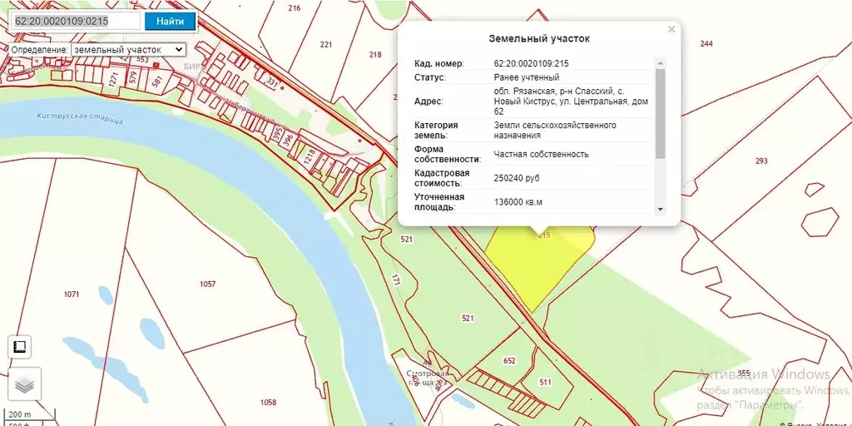Click the Смотровая площадка map label
Image resolution: width=852 pixels, height=426 pixels.
427,379
